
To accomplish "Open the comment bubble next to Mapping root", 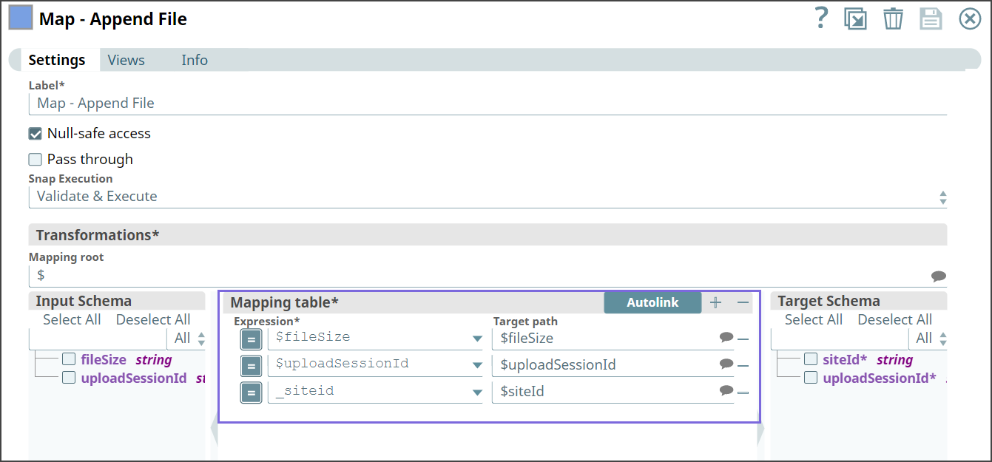I will click(x=939, y=275).
